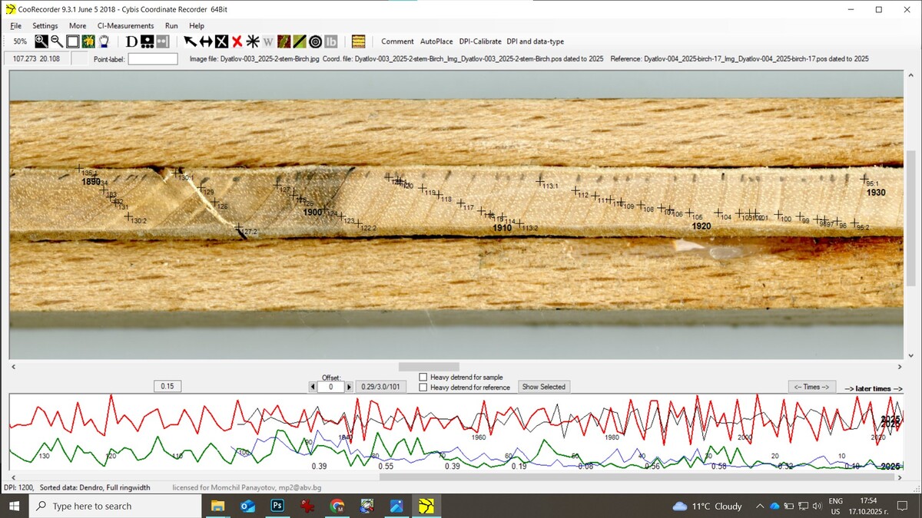Image resolution: width=922 pixels, height=518 pixels.
Task: Select the arrow pointer tool
Action: pos(190,41)
